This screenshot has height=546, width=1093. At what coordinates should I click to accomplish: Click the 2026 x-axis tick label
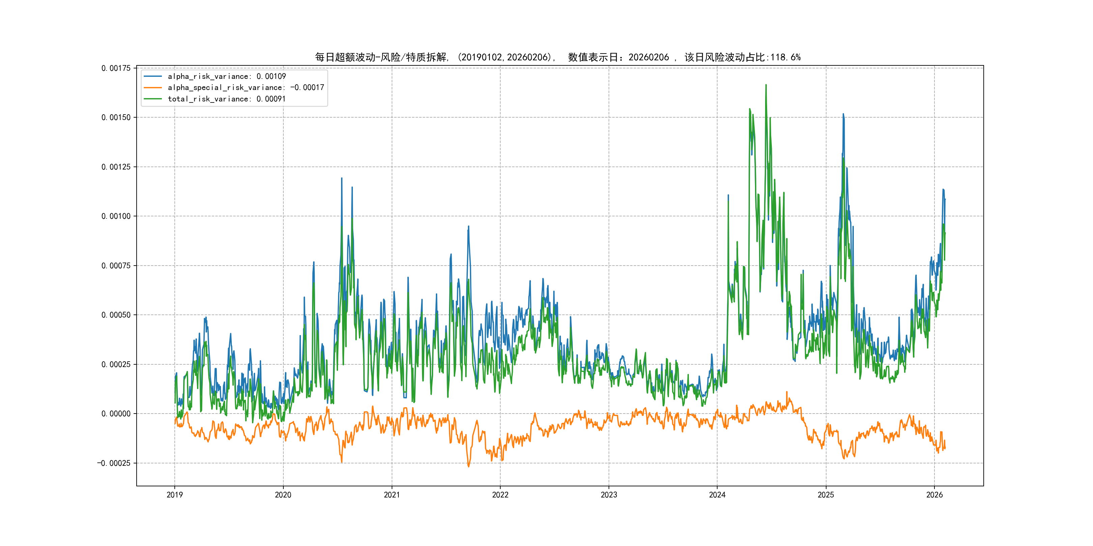coord(934,495)
